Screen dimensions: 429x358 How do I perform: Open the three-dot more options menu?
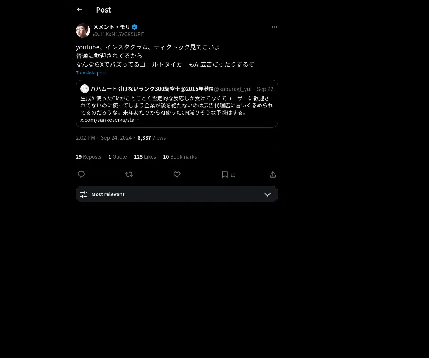275,27
